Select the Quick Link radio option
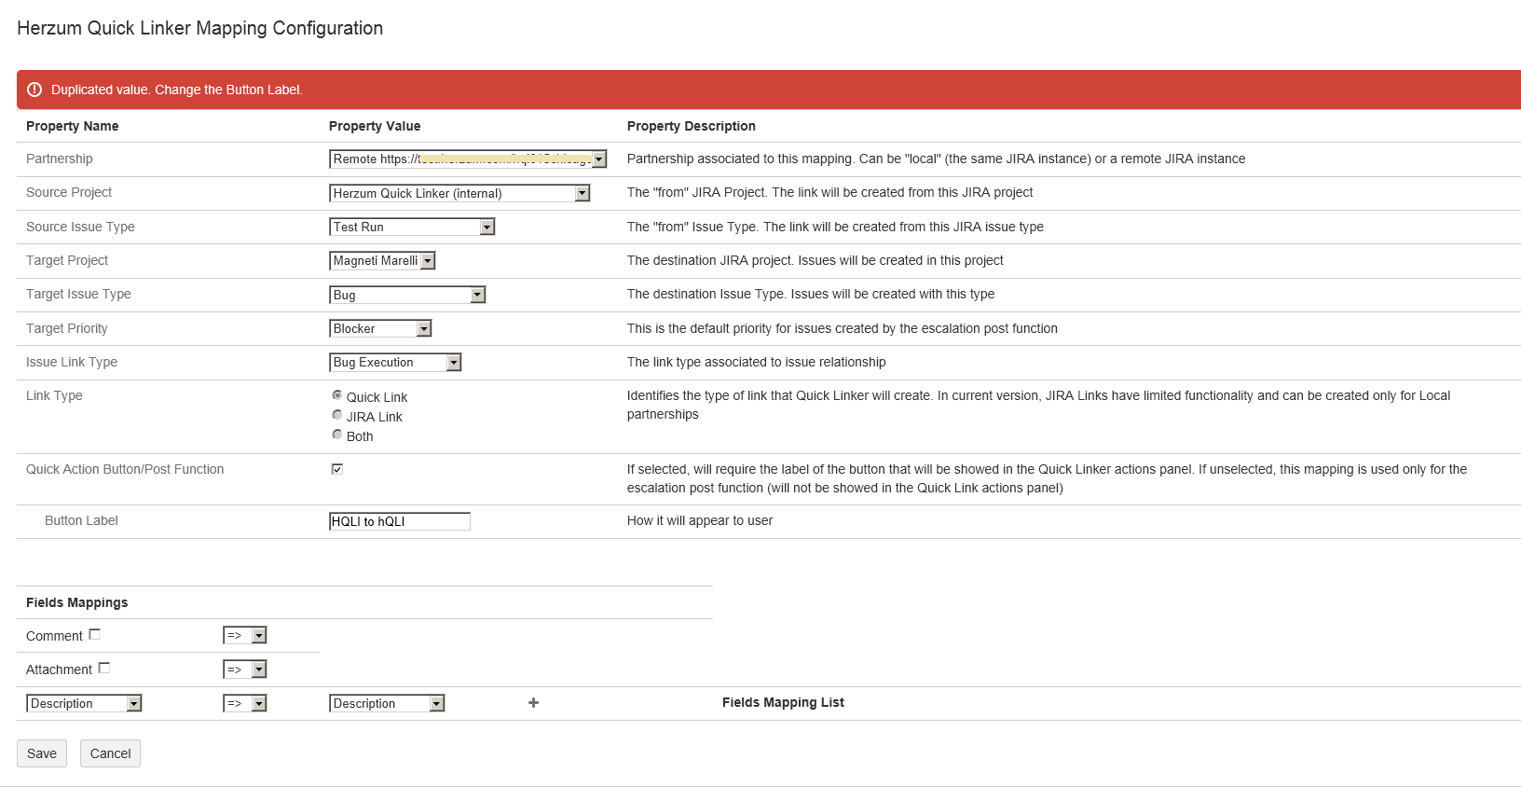This screenshot has height=787, width=1521. coord(337,395)
